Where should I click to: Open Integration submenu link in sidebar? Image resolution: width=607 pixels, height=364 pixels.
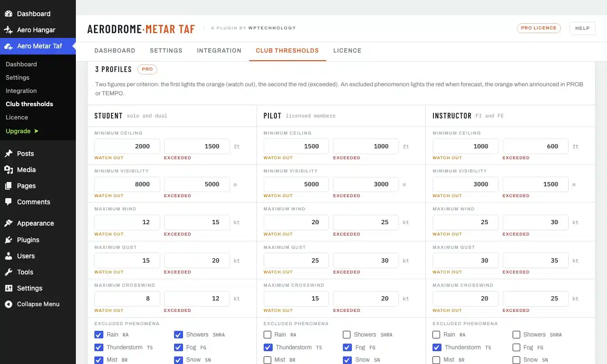click(x=21, y=91)
